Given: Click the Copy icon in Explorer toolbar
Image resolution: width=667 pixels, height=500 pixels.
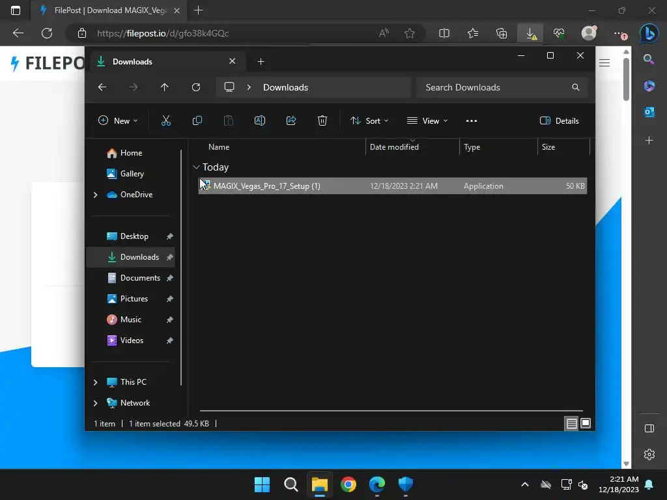Looking at the screenshot, I should coord(197,120).
